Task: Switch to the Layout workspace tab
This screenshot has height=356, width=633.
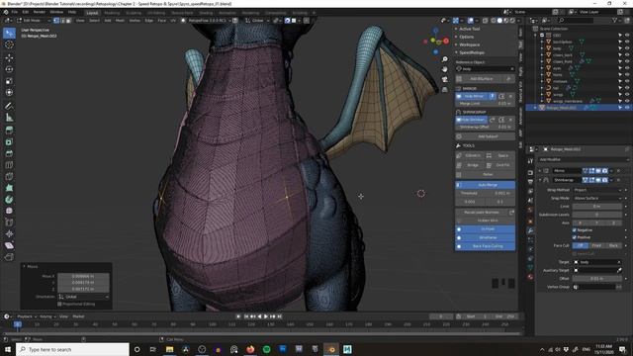Action: tap(92, 13)
